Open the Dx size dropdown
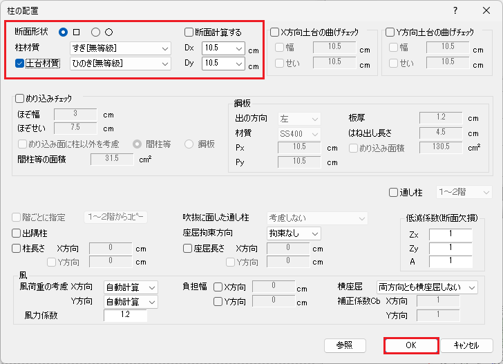503x364 pixels. point(223,48)
